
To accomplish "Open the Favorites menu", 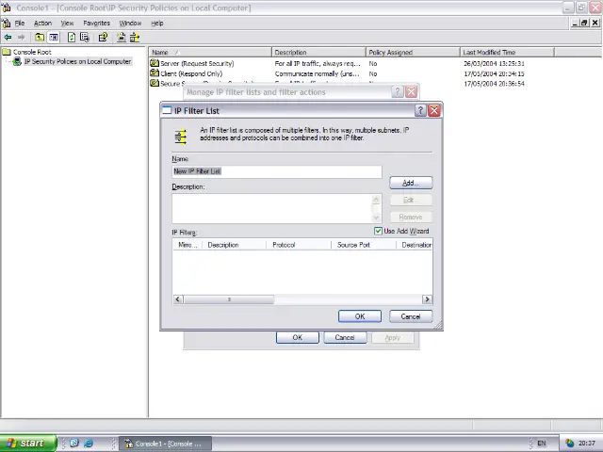I will click(x=96, y=23).
